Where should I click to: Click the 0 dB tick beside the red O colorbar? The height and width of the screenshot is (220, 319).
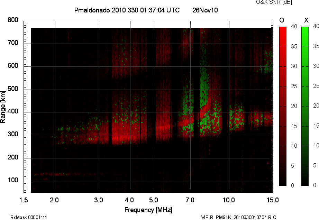(x=293, y=186)
